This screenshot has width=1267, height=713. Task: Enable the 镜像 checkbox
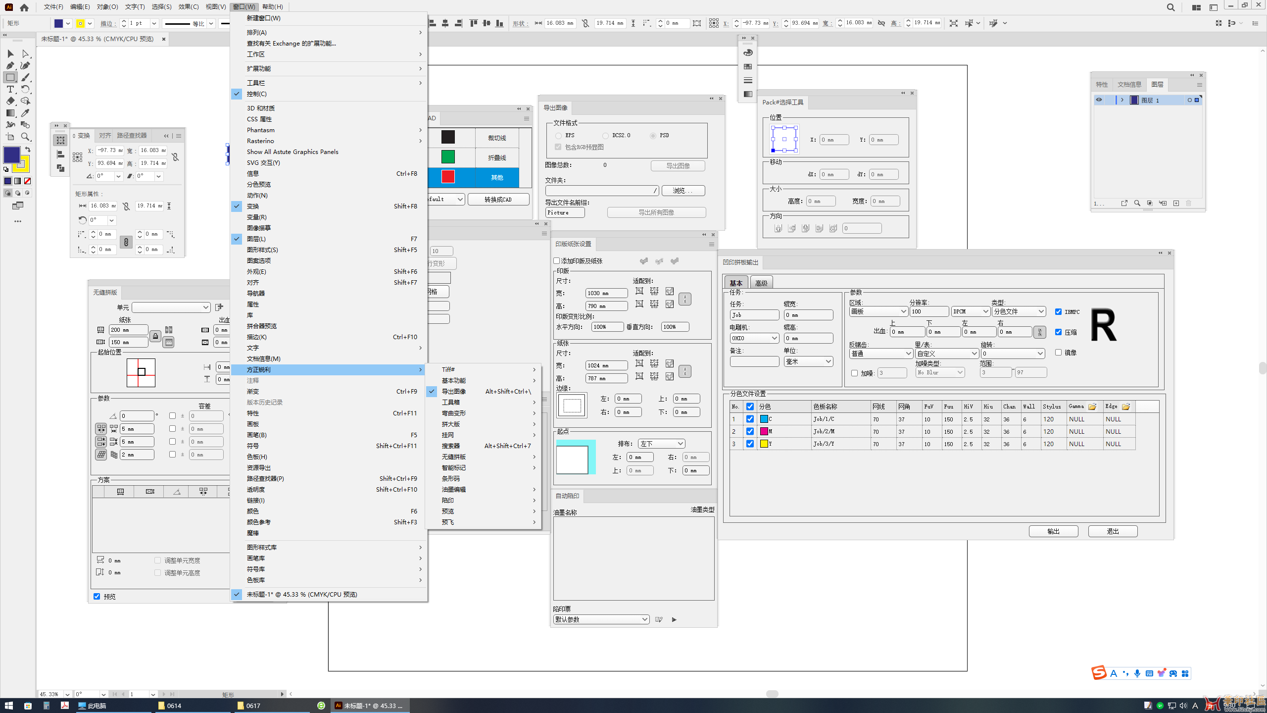tap(1058, 353)
